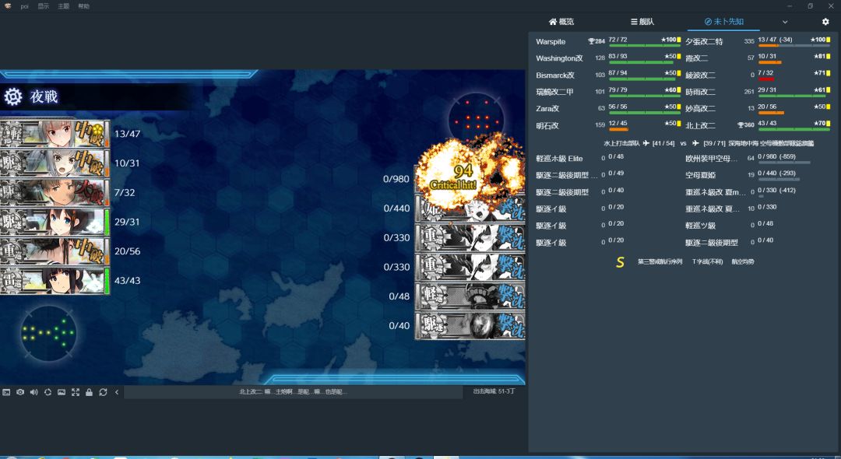841x459 pixels.
Task: Click the poi app icon in title bar
Action: [x=8, y=6]
